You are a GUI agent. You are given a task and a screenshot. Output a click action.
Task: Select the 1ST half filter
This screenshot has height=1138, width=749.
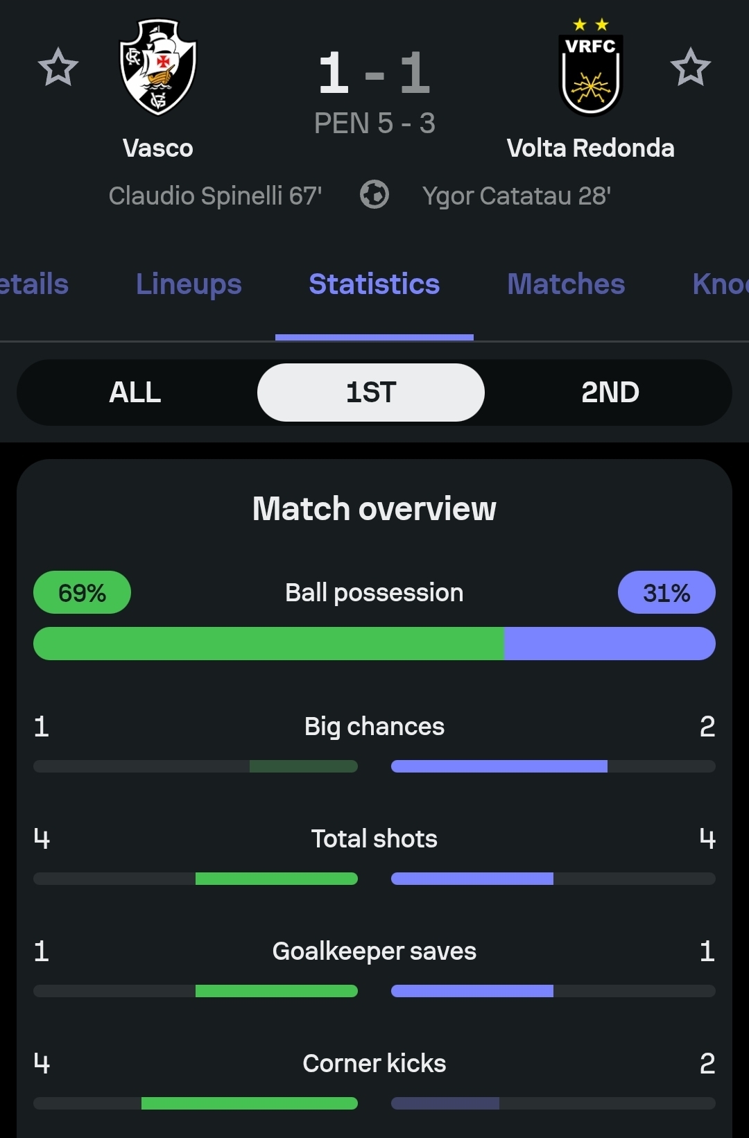[371, 393]
